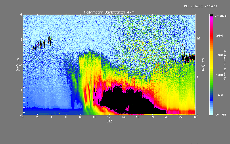230x144 pixels.
Task: Click the "2" km tick on AGL axis
Action: tap(21, 65)
